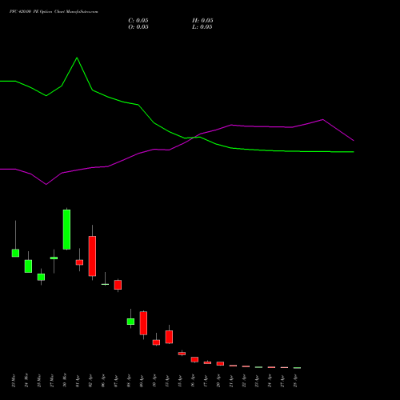Click the open value 'O: 0.05'
The image size is (400, 400).
coord(138,27)
